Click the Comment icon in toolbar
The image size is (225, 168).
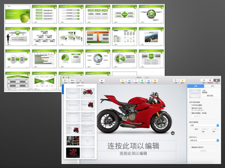(x=155, y=81)
